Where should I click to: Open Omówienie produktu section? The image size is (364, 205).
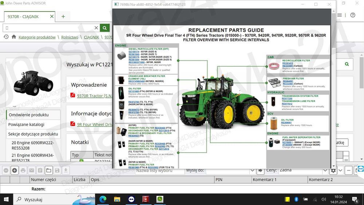point(34,115)
